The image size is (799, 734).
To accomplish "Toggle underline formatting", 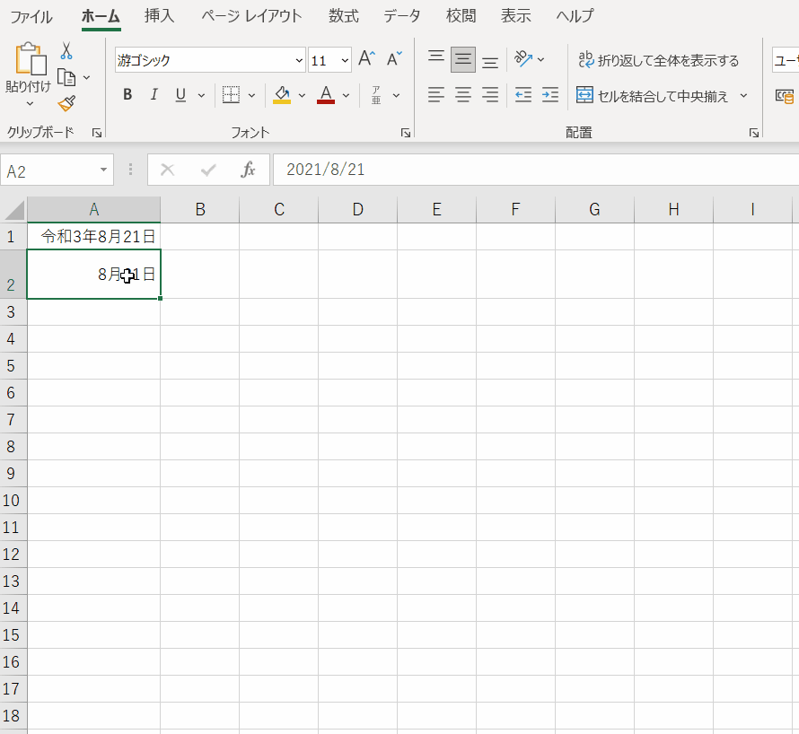I will point(179,94).
